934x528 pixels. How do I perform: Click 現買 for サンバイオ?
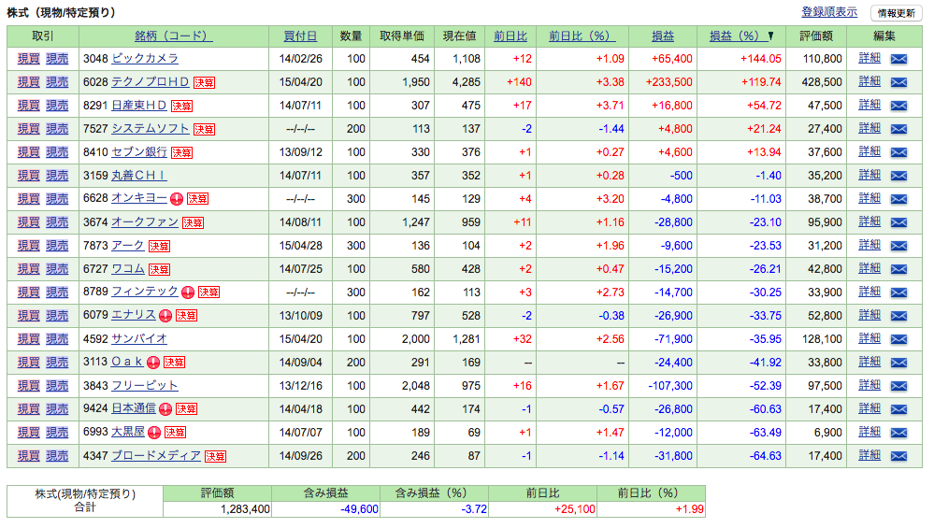click(29, 338)
